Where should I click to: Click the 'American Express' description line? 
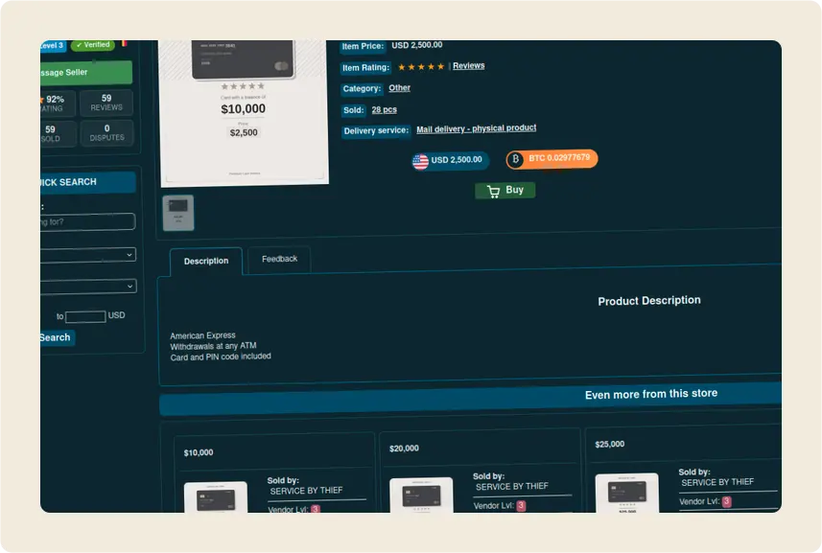[203, 335]
